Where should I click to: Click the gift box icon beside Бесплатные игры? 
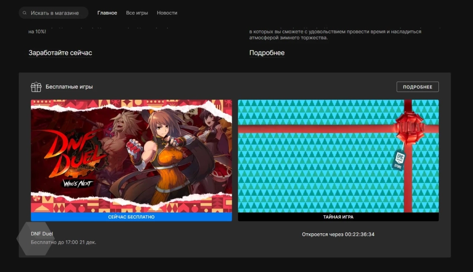click(x=36, y=87)
